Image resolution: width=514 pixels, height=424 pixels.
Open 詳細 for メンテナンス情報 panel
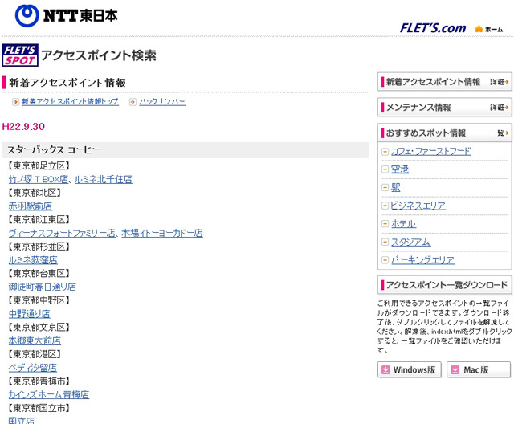[500, 107]
